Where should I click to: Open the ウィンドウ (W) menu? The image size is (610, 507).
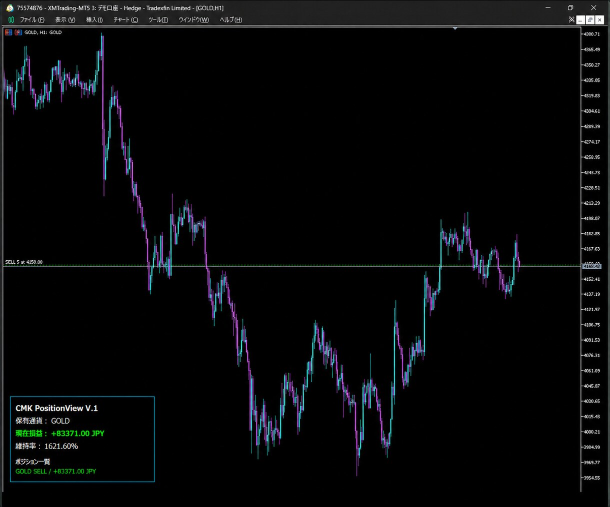[x=194, y=19]
